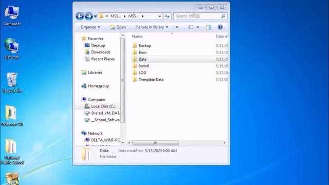329x185 pixels.
Task: Select the Network desktop icon
Action: click(x=12, y=49)
